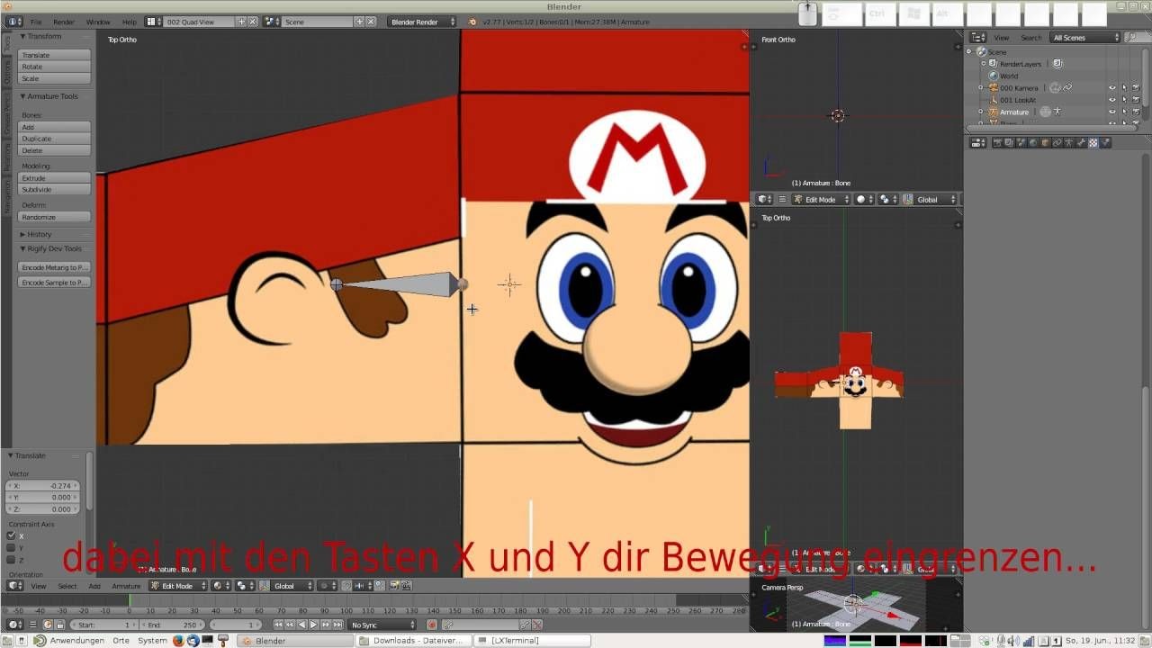Open Edit Mode dropdown in main viewport
Image resolution: width=1152 pixels, height=648 pixels.
(178, 586)
